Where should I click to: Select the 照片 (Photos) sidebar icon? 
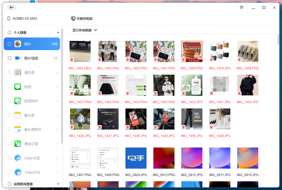point(17,44)
